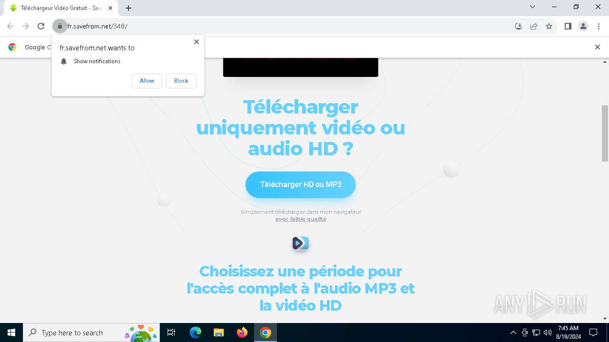The image size is (609, 342).
Task: Dismiss the Google Chrome info bar
Action: (598, 47)
